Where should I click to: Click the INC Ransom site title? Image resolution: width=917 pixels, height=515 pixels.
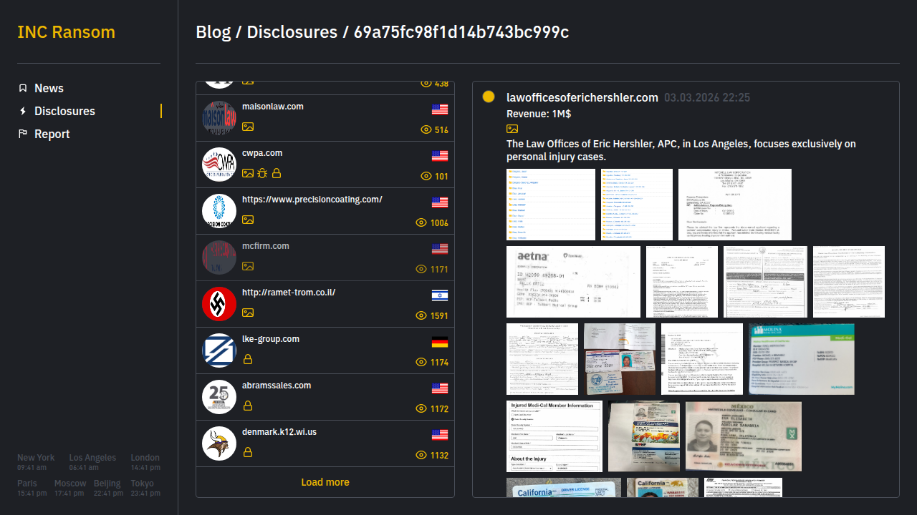(66, 32)
